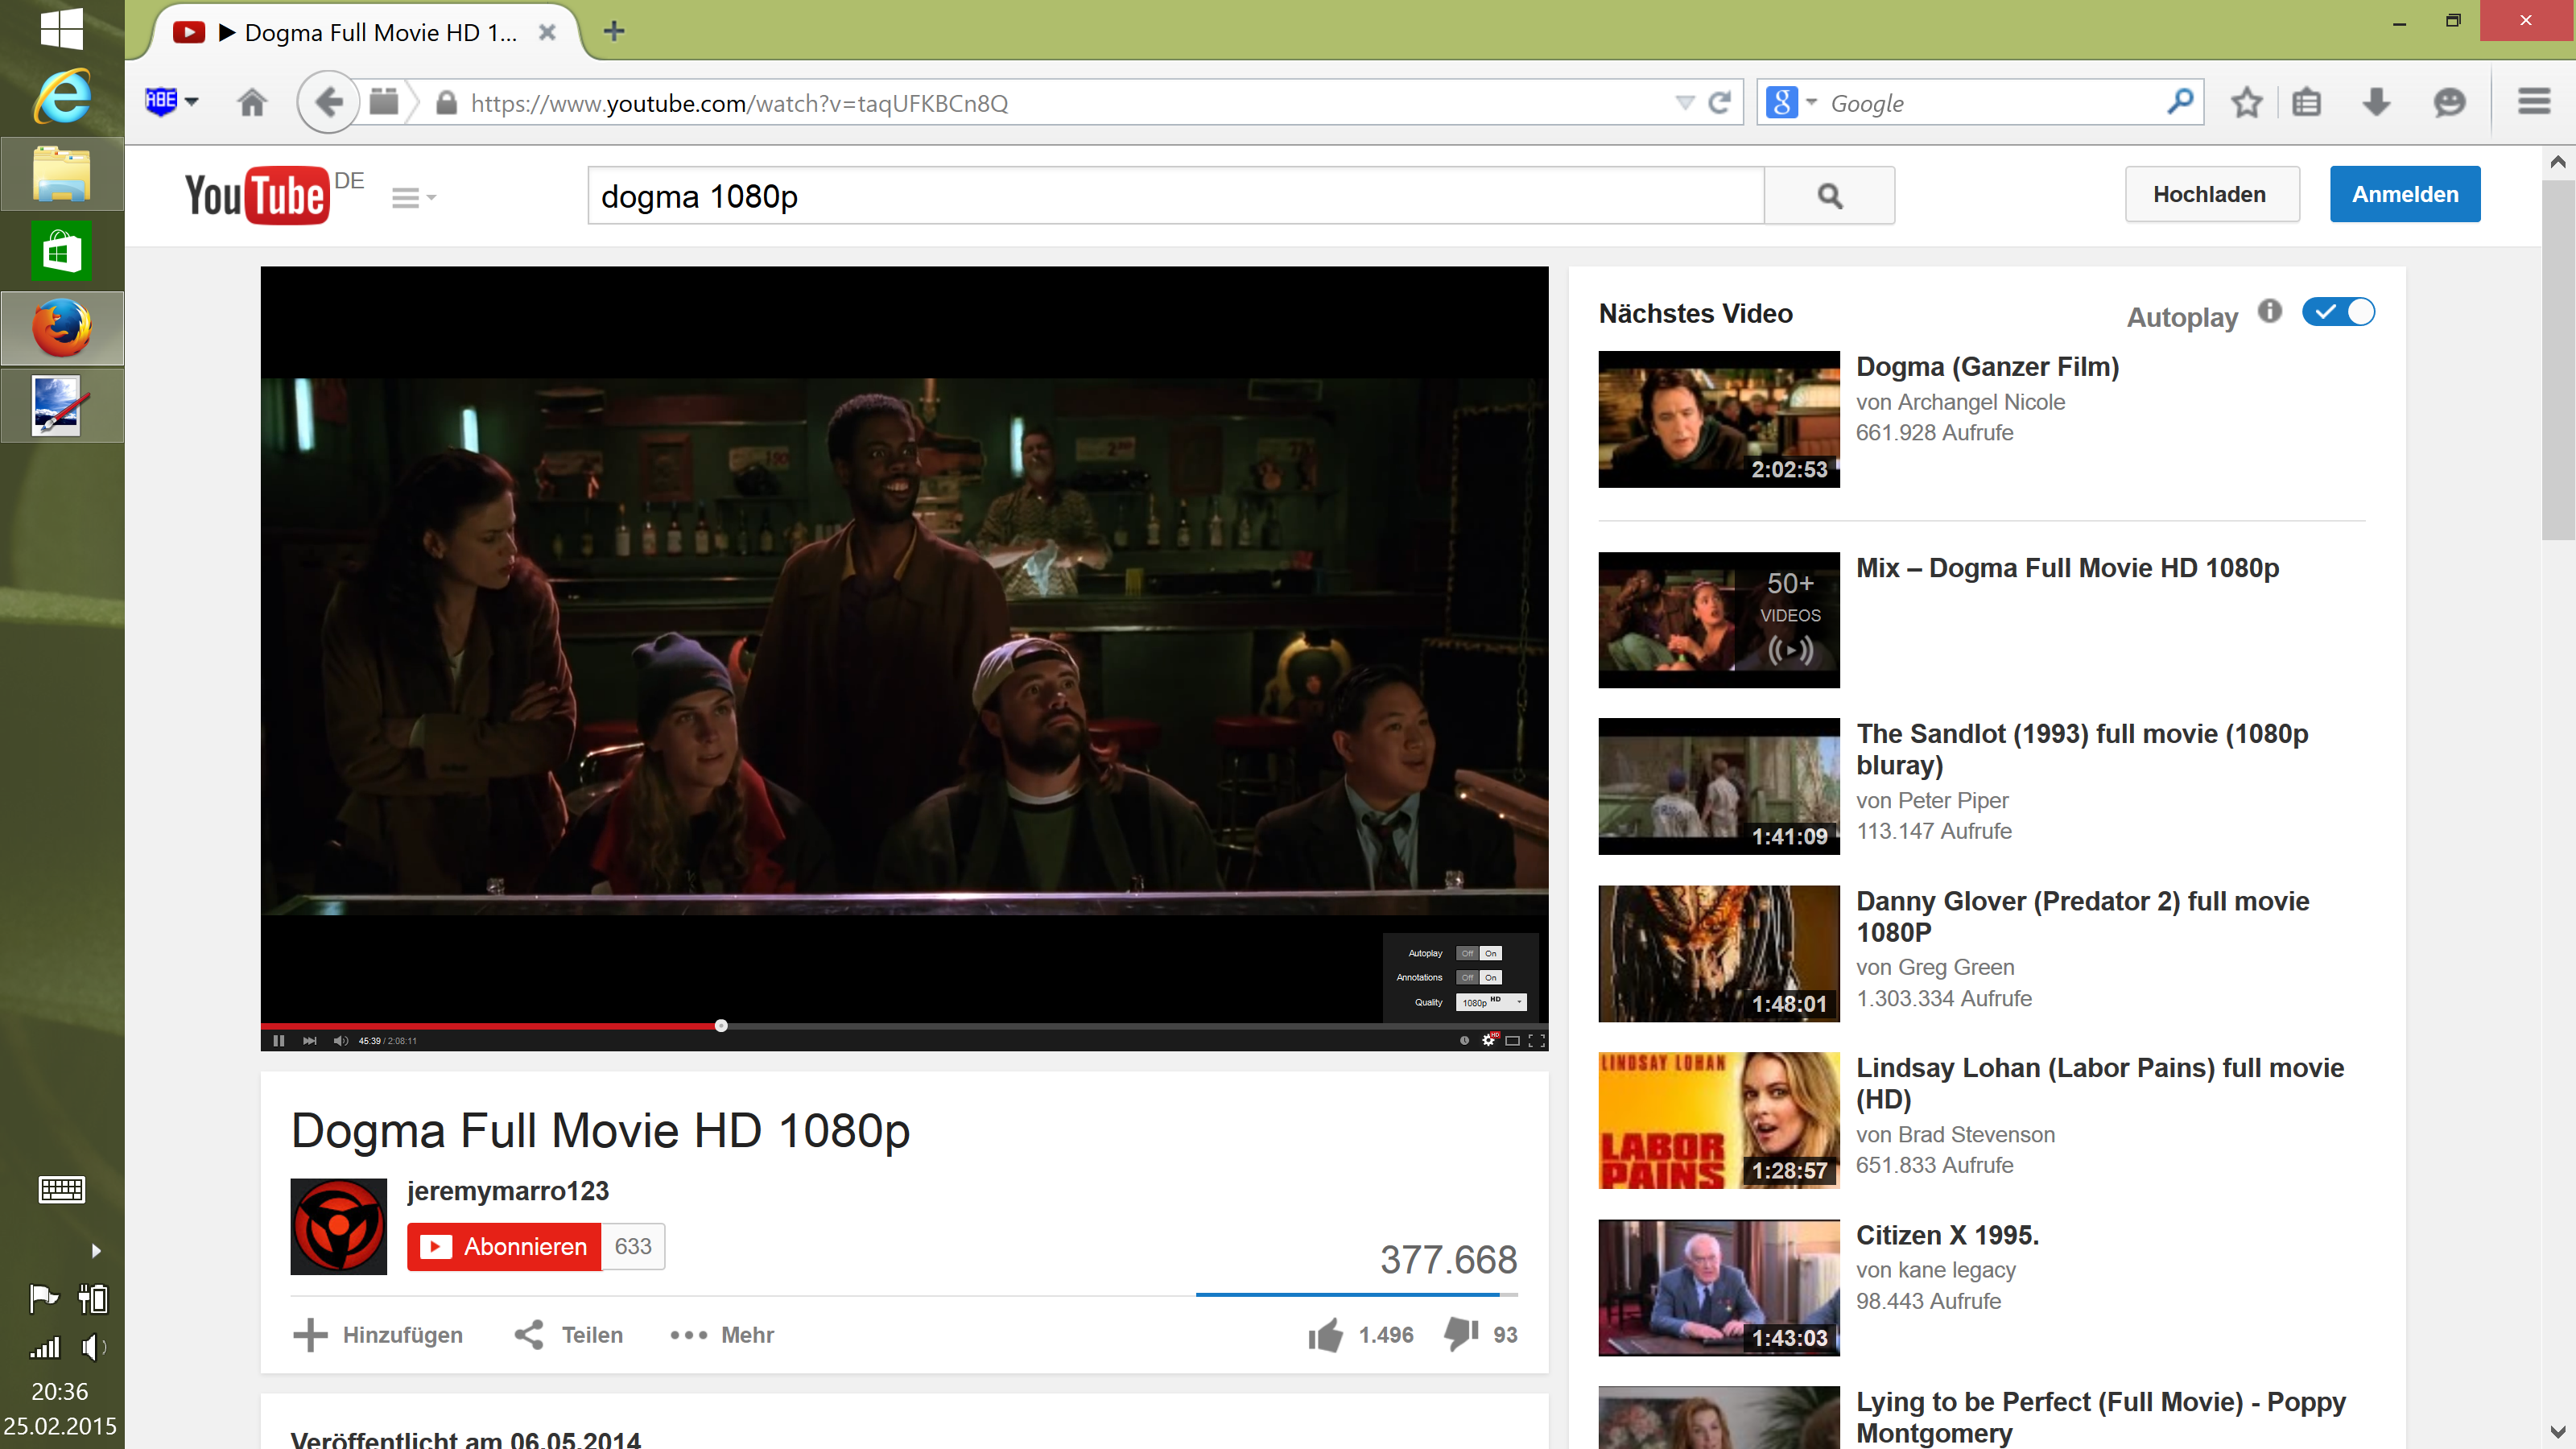This screenshot has width=2576, height=1449.
Task: Click the Abonnieren subscribe button
Action: [504, 1246]
